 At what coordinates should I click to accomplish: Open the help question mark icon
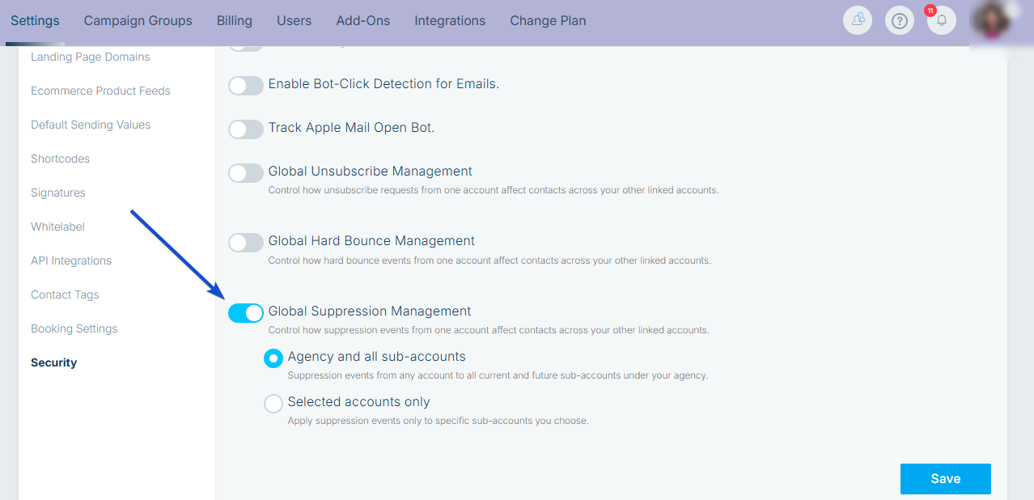[x=900, y=20]
